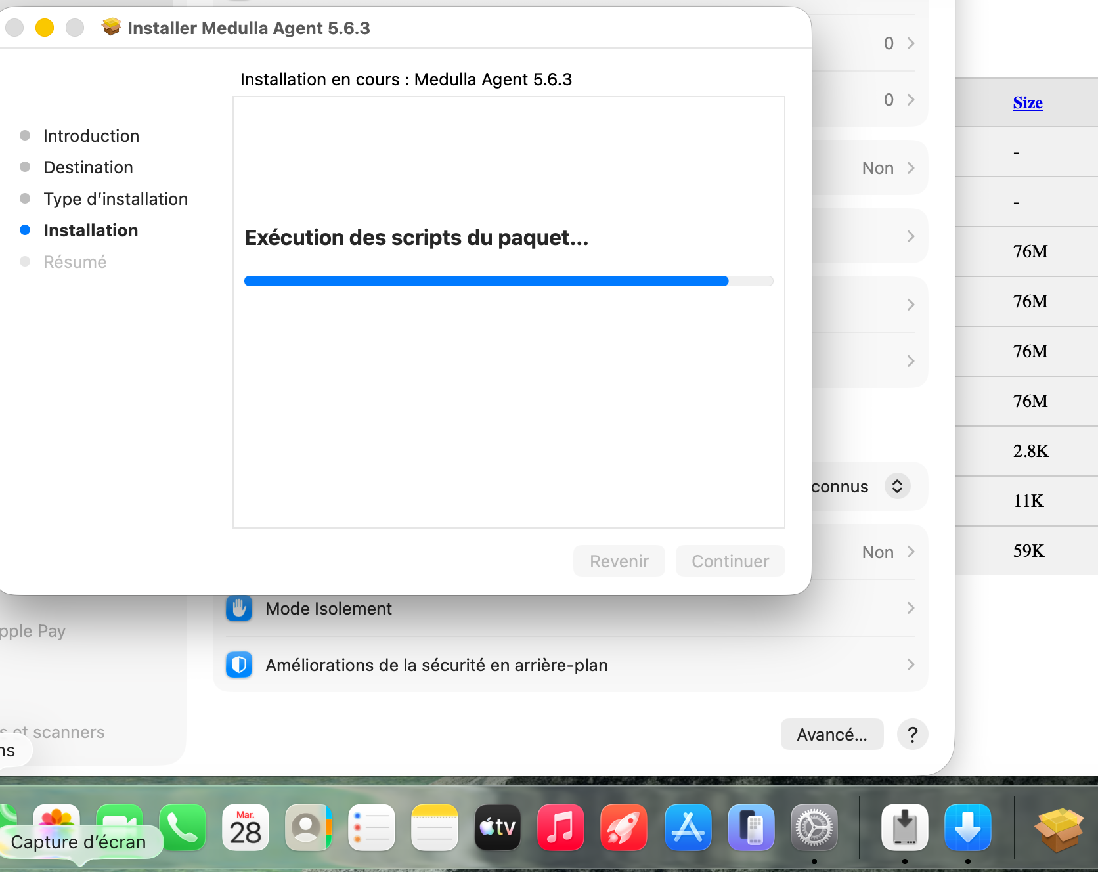Click the Revenir button
The image size is (1098, 872).
(619, 561)
